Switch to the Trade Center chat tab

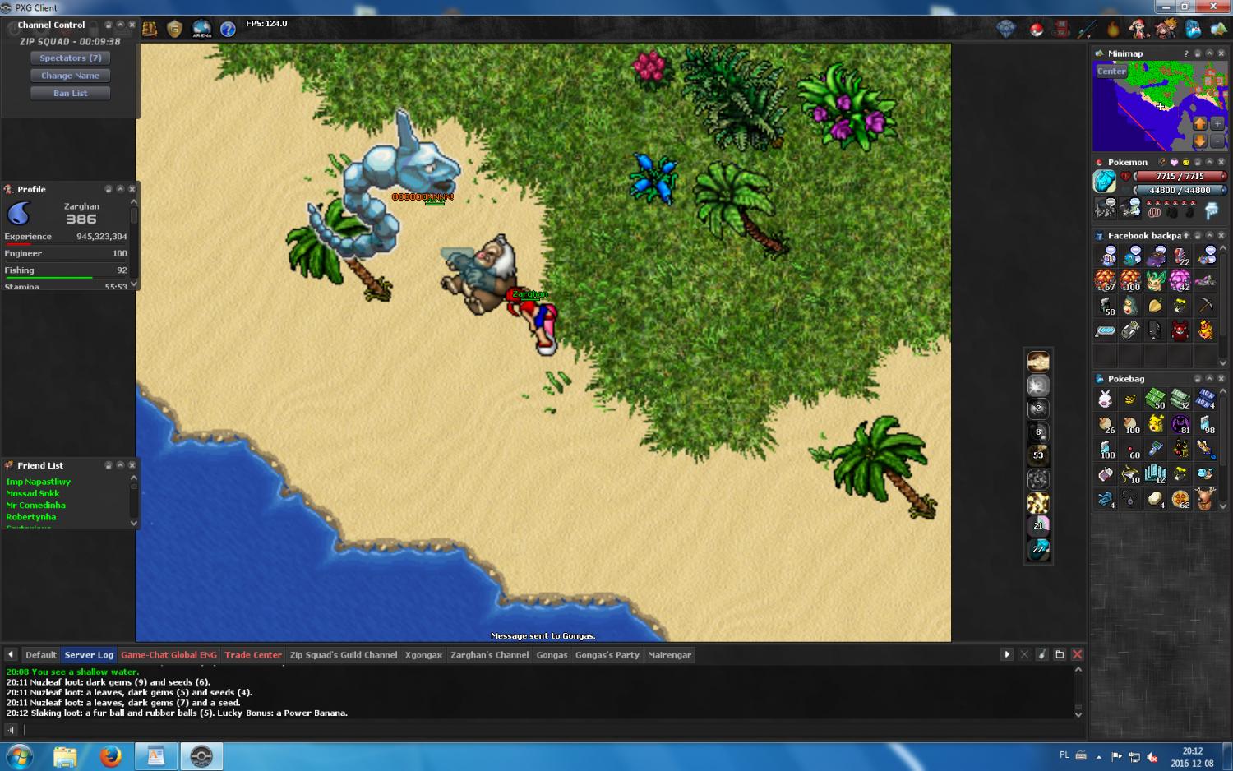[252, 655]
